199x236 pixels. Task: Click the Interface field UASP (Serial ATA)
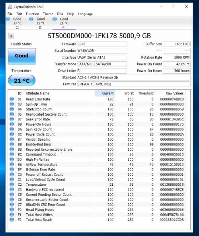point(102,57)
